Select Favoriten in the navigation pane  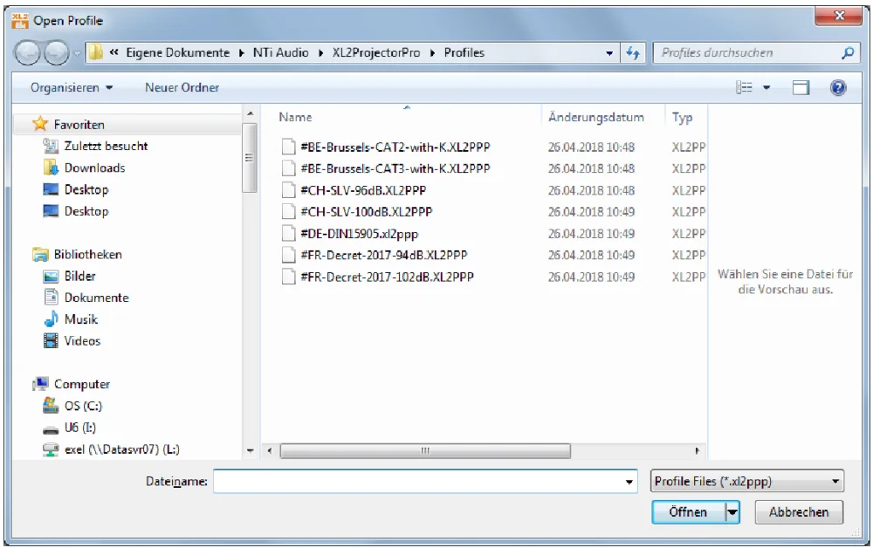click(79, 124)
